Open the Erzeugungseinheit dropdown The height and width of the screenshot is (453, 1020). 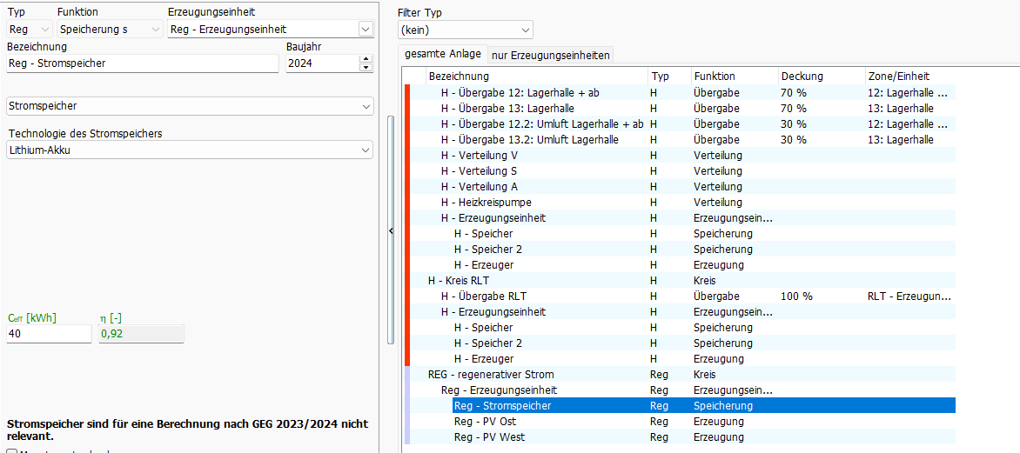tap(365, 30)
